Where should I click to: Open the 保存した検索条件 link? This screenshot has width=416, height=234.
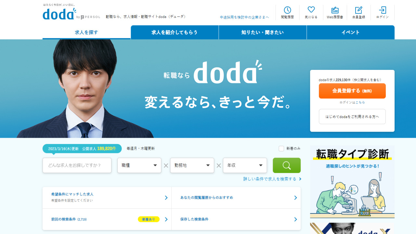click(x=194, y=219)
